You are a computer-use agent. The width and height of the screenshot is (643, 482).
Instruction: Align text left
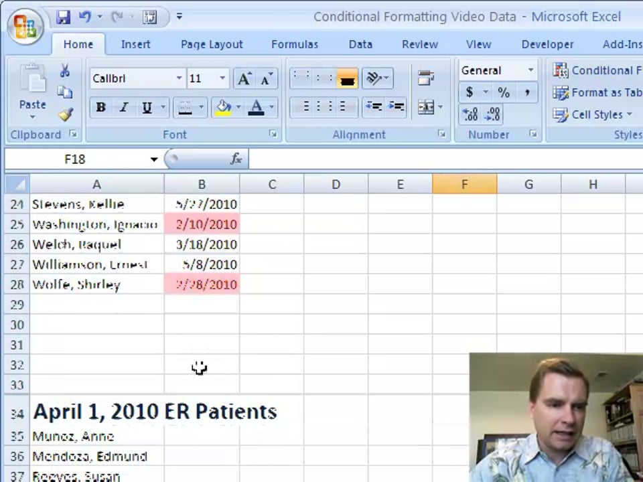(301, 107)
